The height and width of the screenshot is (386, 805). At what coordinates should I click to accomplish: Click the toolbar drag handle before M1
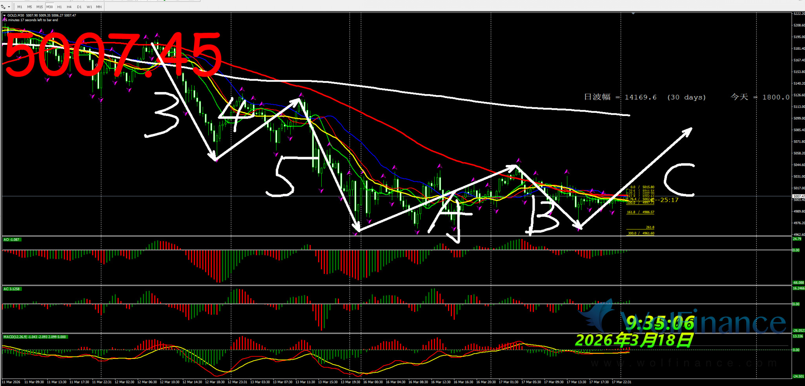click(14, 7)
